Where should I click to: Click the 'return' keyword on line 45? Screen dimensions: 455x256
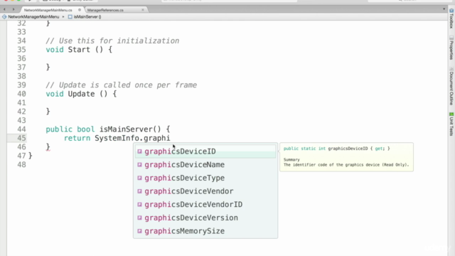[77, 138]
